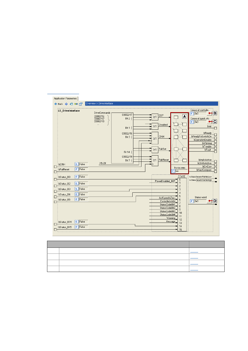The image size is (248, 351).
Task: Click the C icon beside bStatus_B15
Action: point(77,227)
